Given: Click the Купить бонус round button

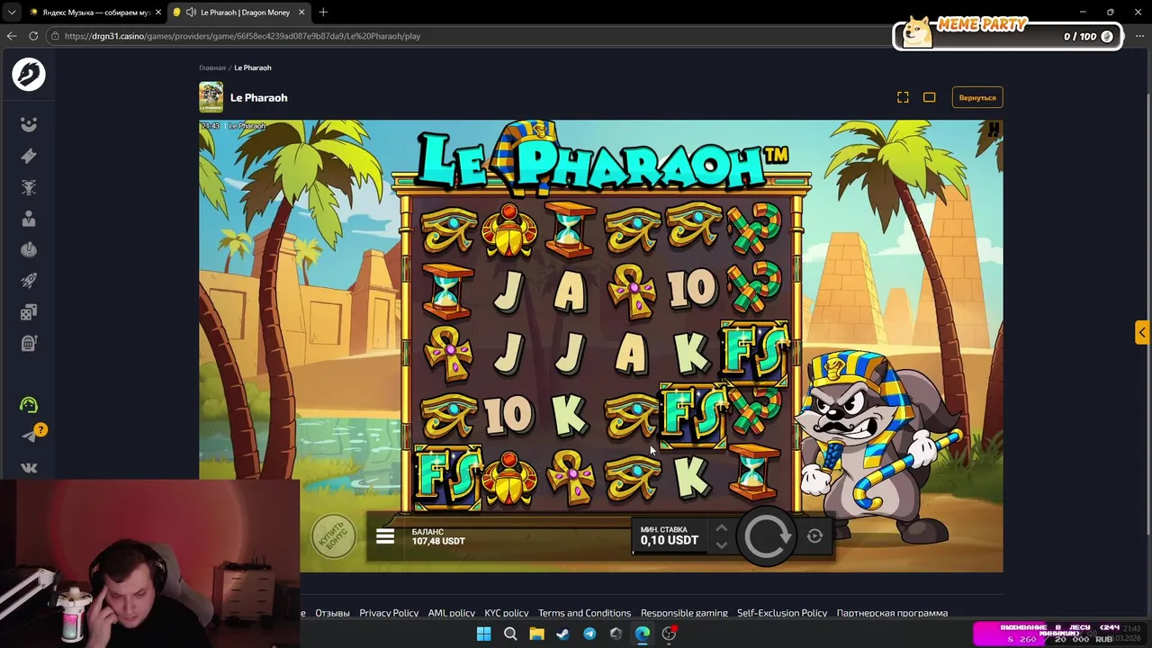Looking at the screenshot, I should [x=333, y=536].
